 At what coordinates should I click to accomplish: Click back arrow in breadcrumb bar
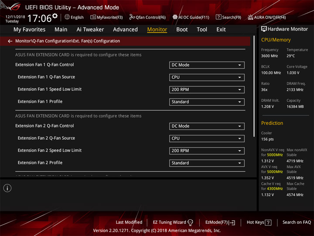[x=10, y=41]
